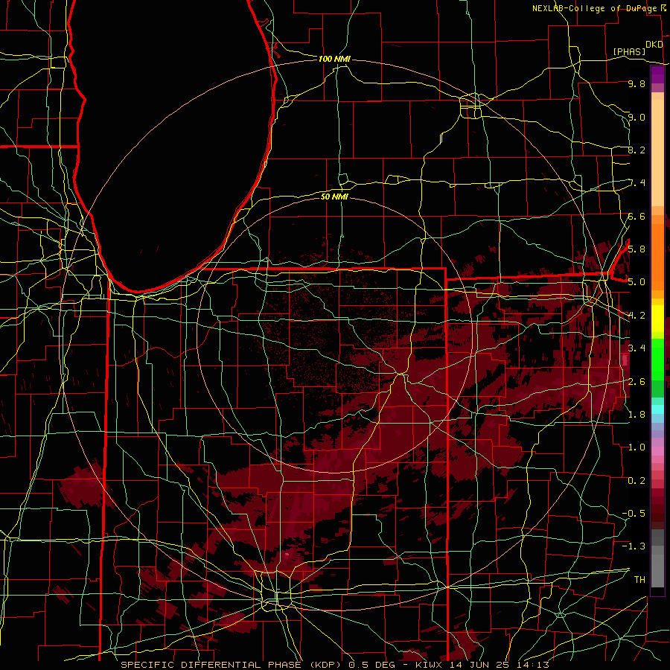Click the 8.2 value on the color scale
This screenshot has height=670, width=670.
[x=636, y=150]
